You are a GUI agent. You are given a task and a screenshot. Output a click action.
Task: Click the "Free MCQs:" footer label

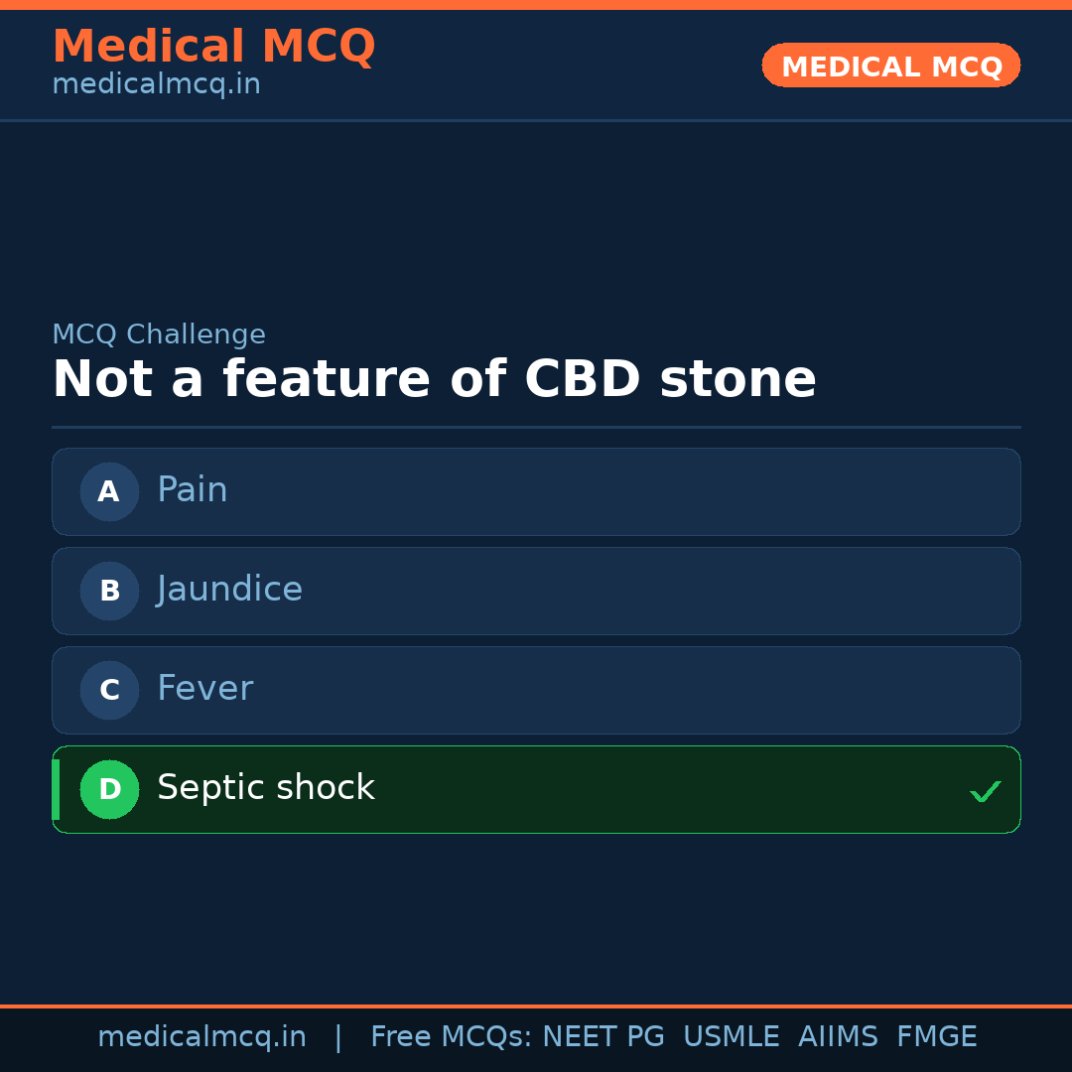coord(451,1037)
